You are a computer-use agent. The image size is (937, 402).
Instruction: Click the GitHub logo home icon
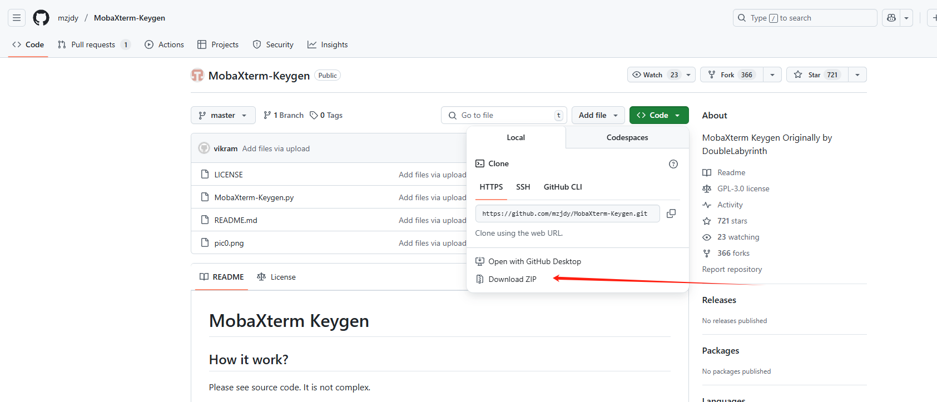point(41,18)
